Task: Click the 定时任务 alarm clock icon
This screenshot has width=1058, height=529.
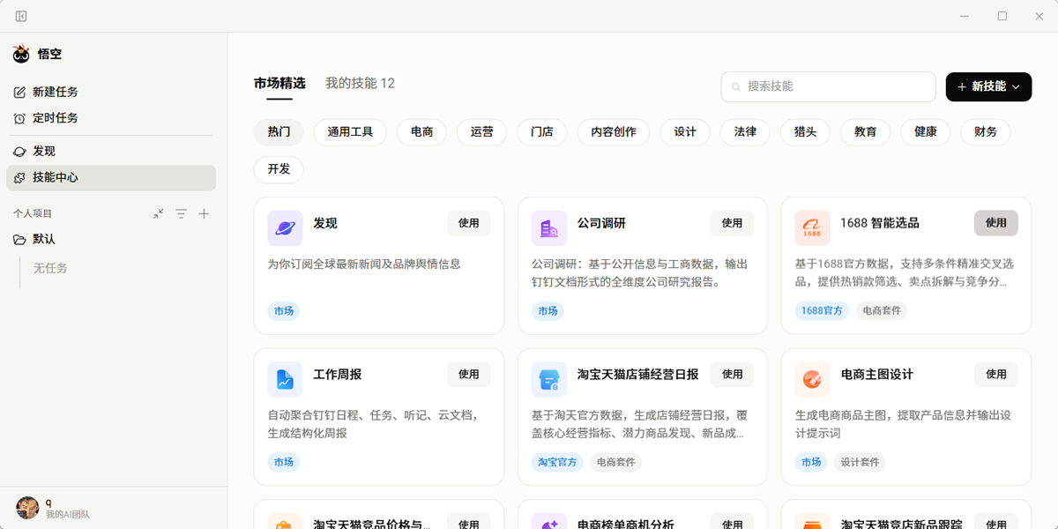Action: pyautogui.click(x=19, y=118)
